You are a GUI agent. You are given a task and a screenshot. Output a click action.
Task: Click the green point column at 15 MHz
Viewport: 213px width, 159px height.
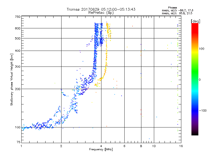pyautogui.click(x=178, y=78)
